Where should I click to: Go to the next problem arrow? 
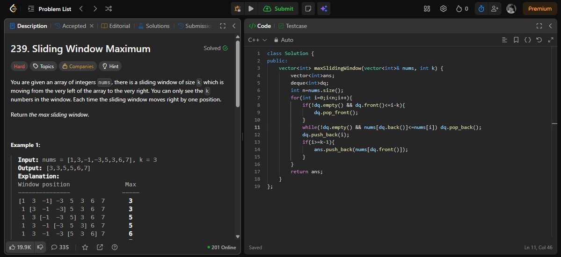click(x=95, y=8)
